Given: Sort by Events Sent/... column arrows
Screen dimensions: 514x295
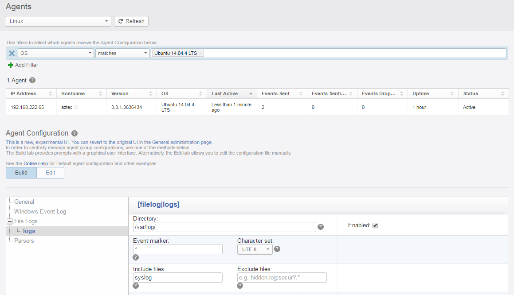Looking at the screenshot, I should pos(351,93).
